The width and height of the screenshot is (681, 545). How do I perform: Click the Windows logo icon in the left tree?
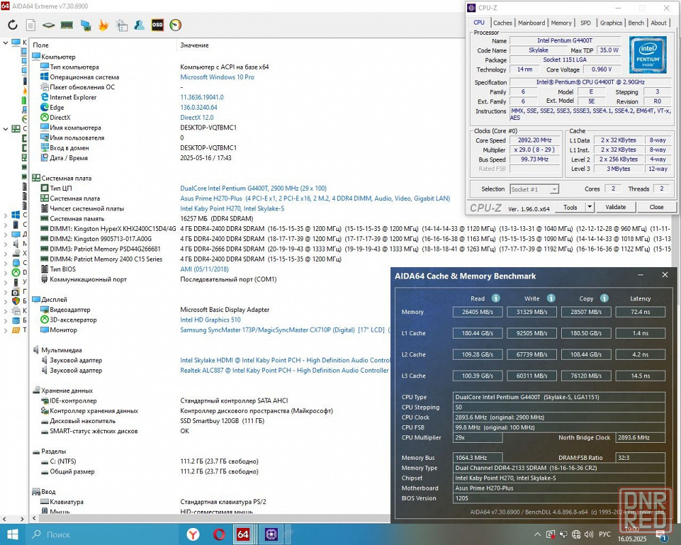[x=16, y=215]
